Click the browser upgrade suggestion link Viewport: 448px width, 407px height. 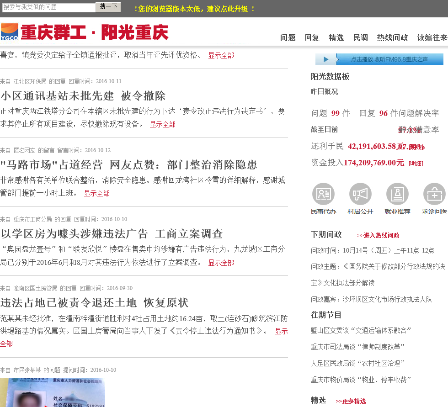pyautogui.click(x=194, y=9)
